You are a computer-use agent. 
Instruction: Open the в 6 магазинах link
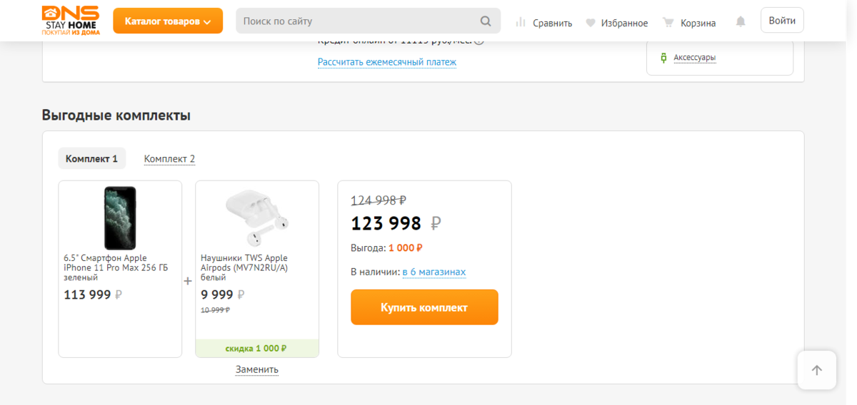433,272
